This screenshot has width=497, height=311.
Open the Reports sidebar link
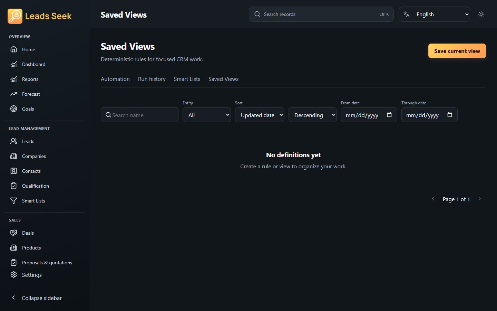(45, 79)
